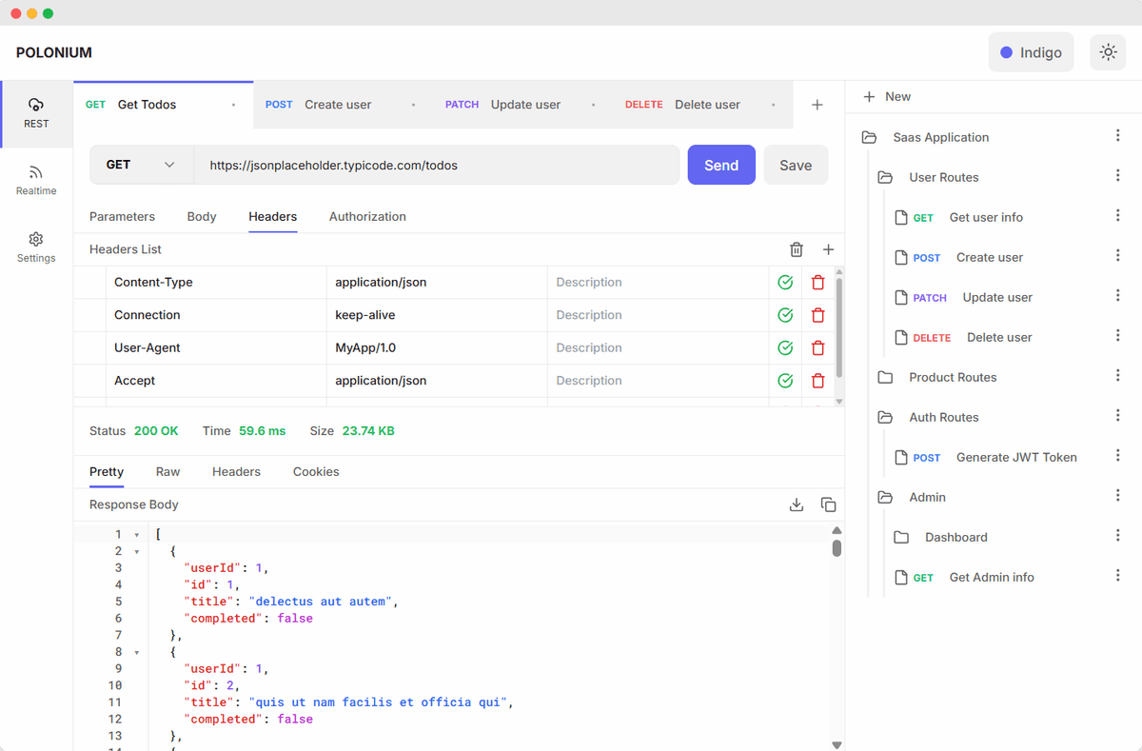The height and width of the screenshot is (751, 1142).
Task: Open the Indigo accent color picker
Action: pyautogui.click(x=1031, y=52)
